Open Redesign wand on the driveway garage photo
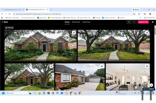This screenshot has height=103, width=156. 102,66
